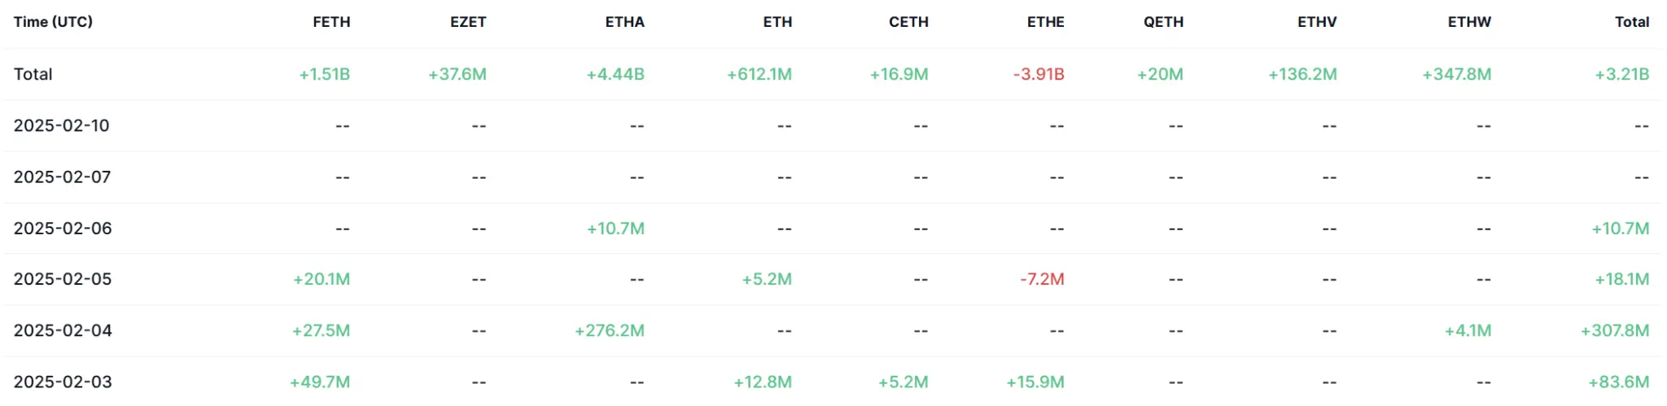Click FETH +49.7M value for 2025-02-03
This screenshot has width=1667, height=406.
tap(320, 382)
